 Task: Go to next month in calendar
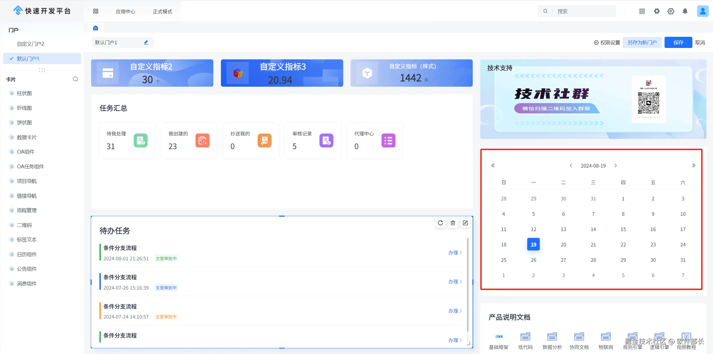[616, 166]
